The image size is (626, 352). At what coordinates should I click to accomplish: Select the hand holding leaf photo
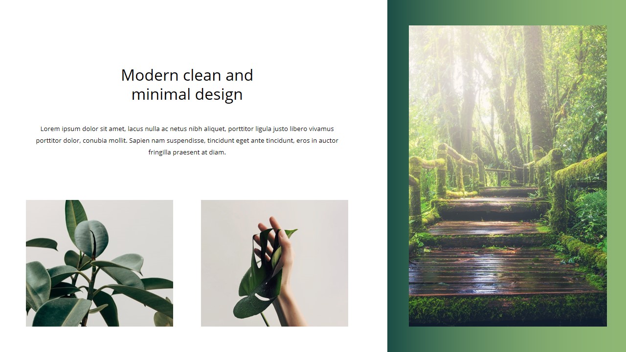point(274,263)
